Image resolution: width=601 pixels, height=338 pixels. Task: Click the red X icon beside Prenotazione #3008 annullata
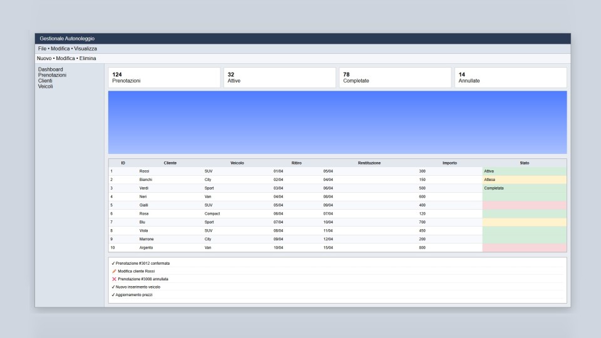pos(114,279)
